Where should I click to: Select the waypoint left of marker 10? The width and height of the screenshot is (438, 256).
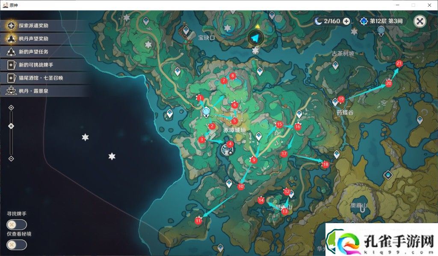[229, 184]
